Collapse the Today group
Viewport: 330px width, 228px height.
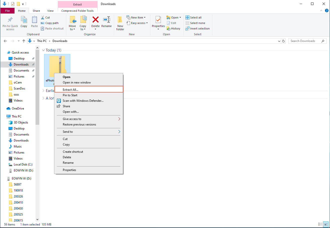43,50
